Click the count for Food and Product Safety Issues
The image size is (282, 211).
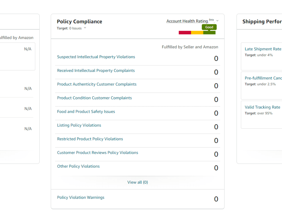[216, 113]
